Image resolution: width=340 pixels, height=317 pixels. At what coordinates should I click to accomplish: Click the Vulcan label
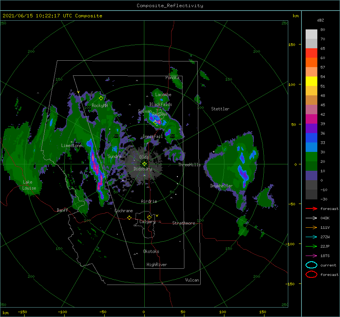pyautogui.click(x=192, y=280)
